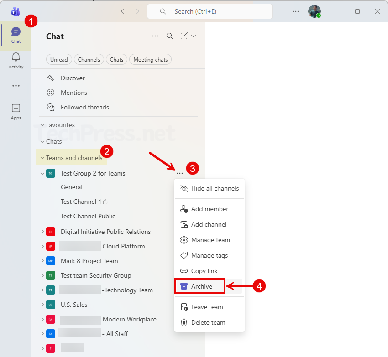
Task: Open chat search with magnifier icon
Action: [169, 36]
